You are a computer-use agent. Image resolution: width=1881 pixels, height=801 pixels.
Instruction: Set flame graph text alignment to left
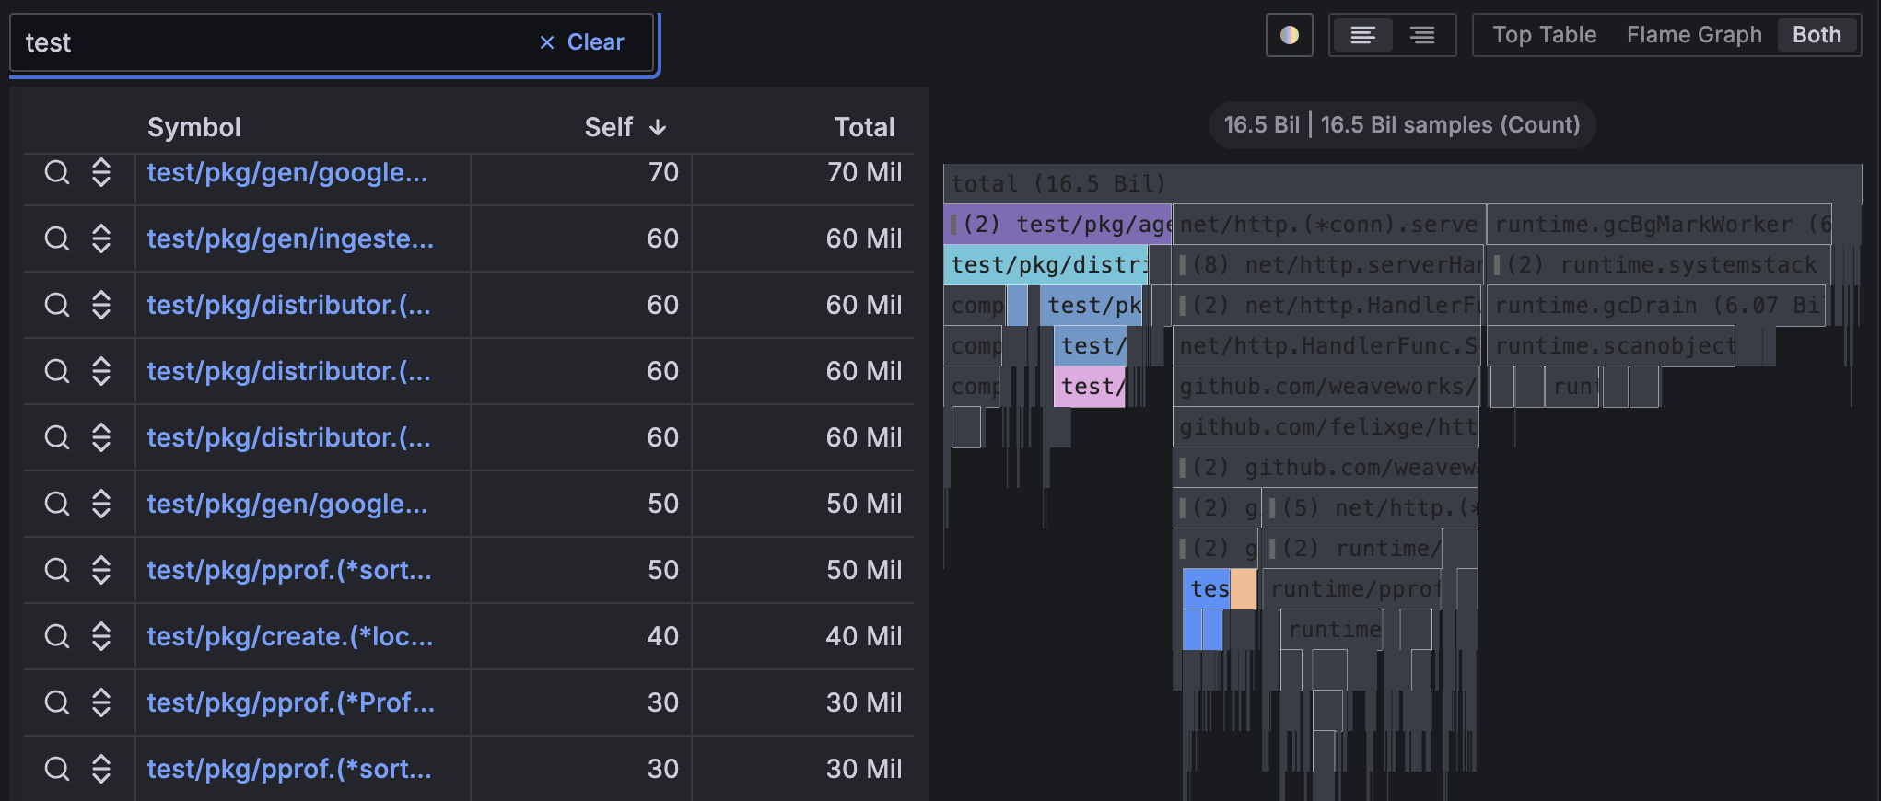1362,35
